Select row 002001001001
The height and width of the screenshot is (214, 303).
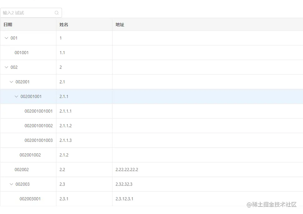point(38,111)
